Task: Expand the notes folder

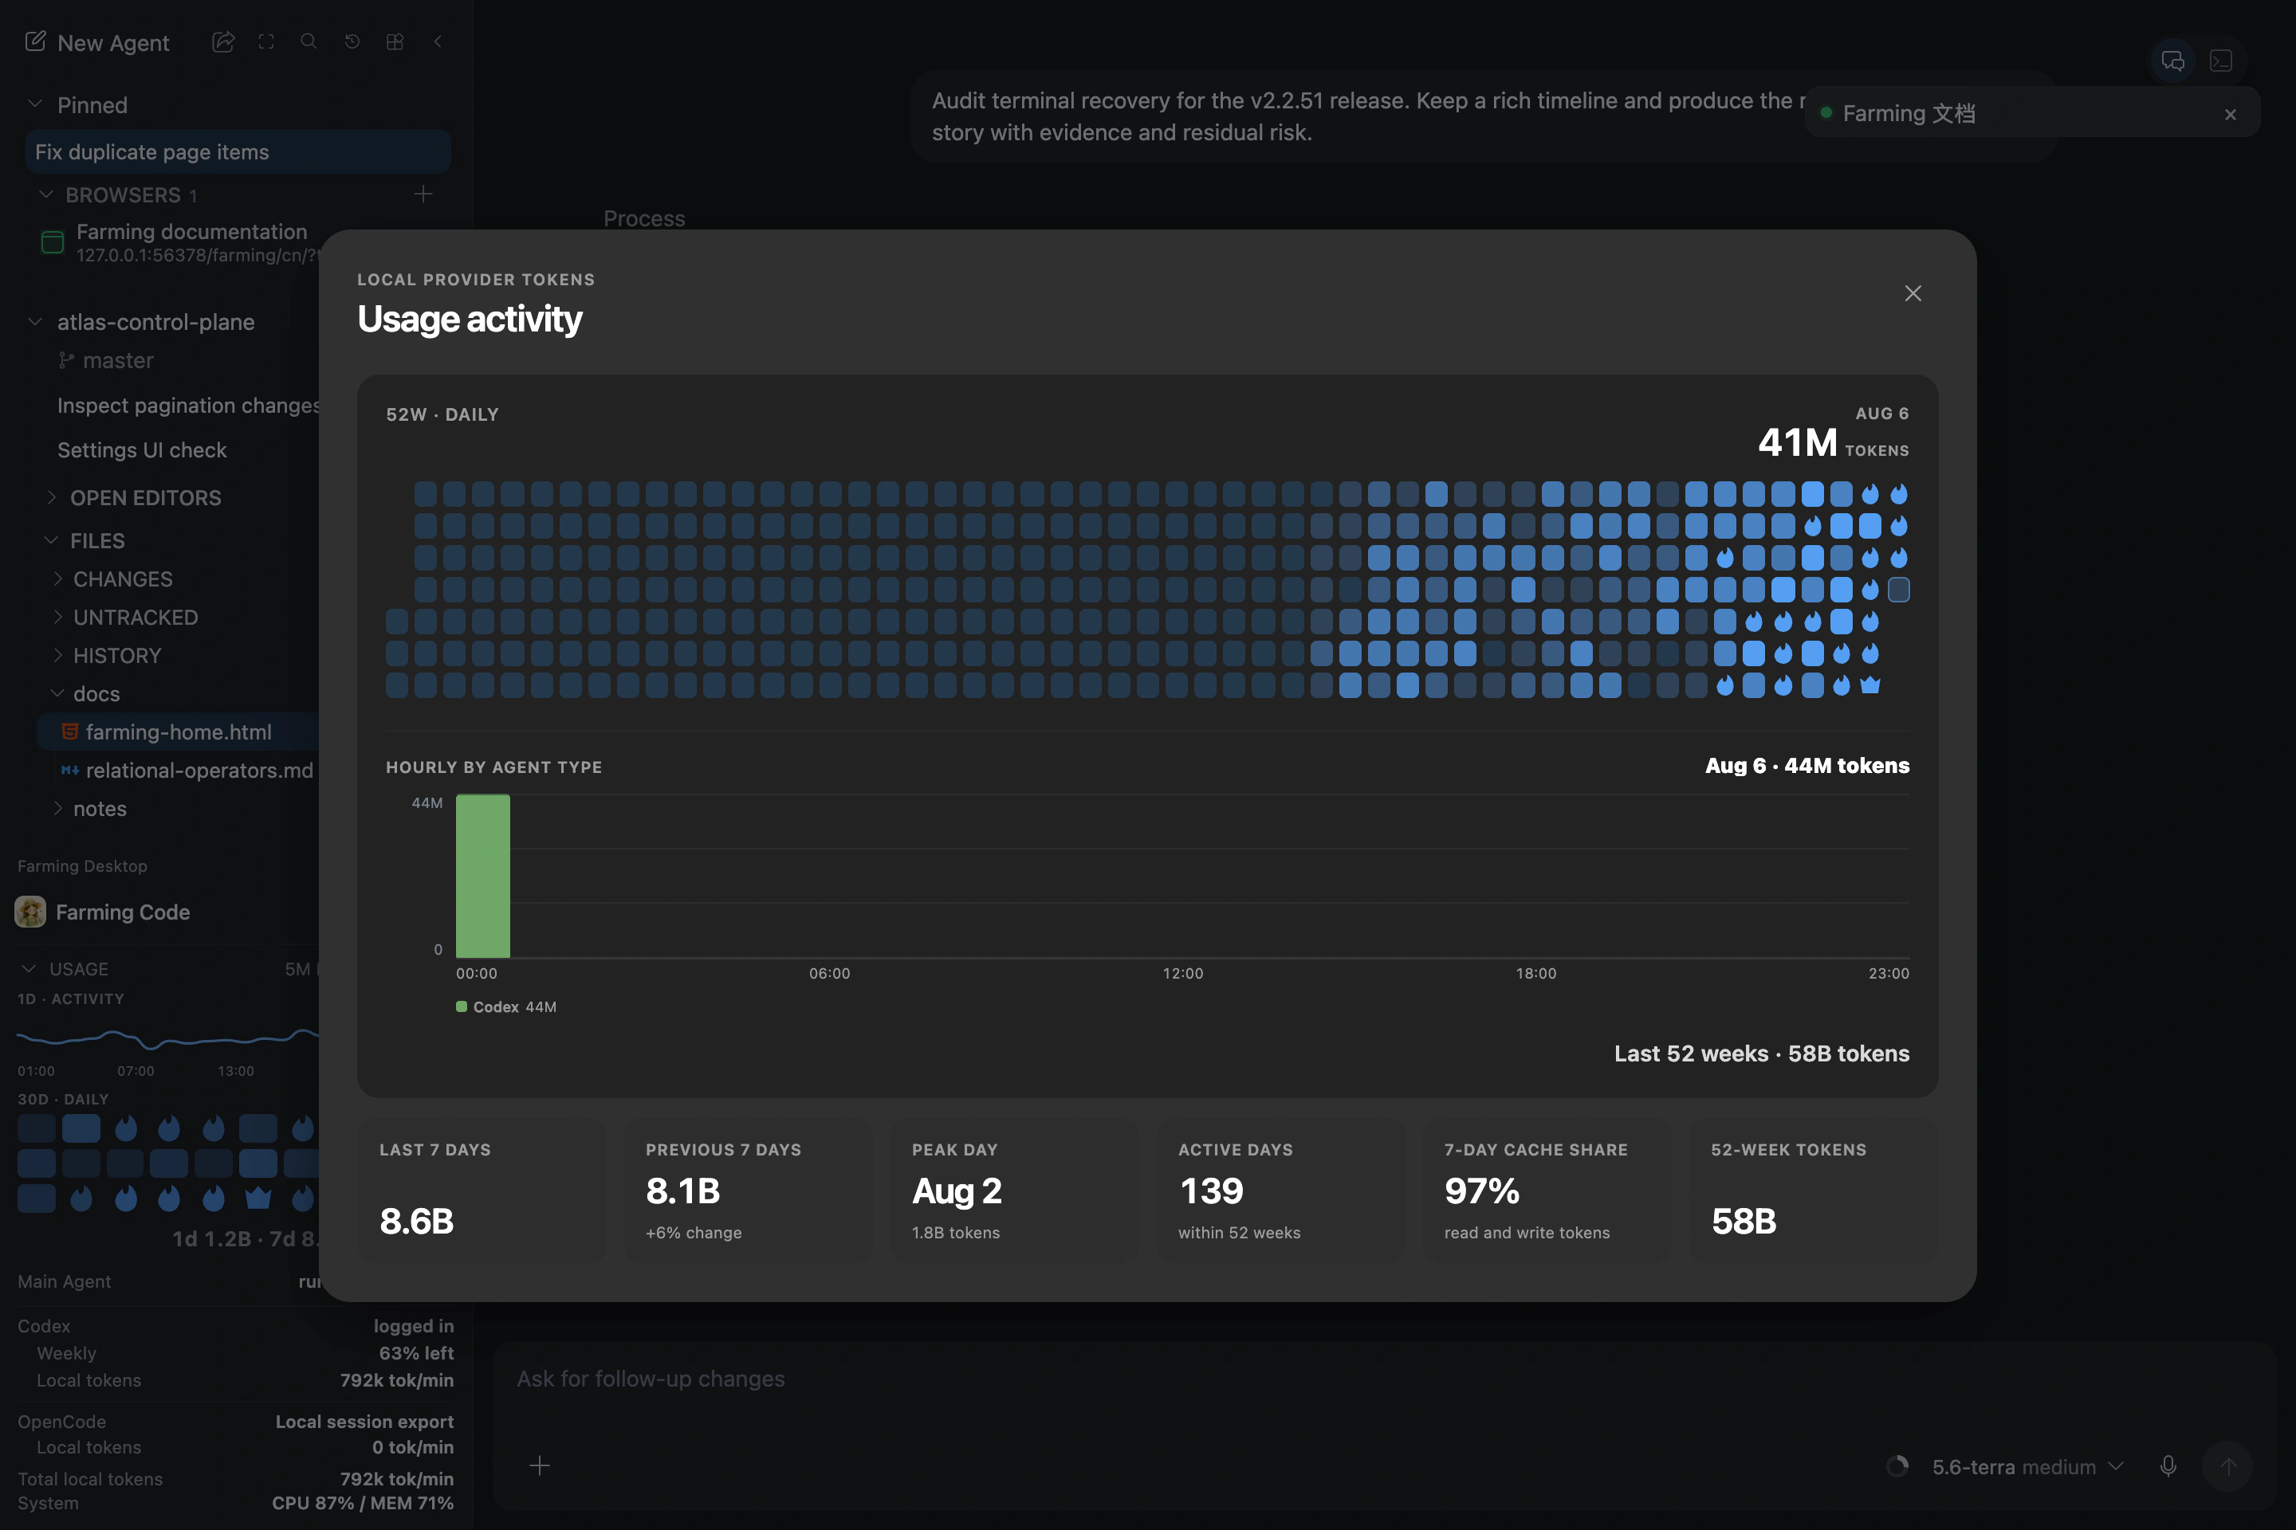Action: point(57,807)
